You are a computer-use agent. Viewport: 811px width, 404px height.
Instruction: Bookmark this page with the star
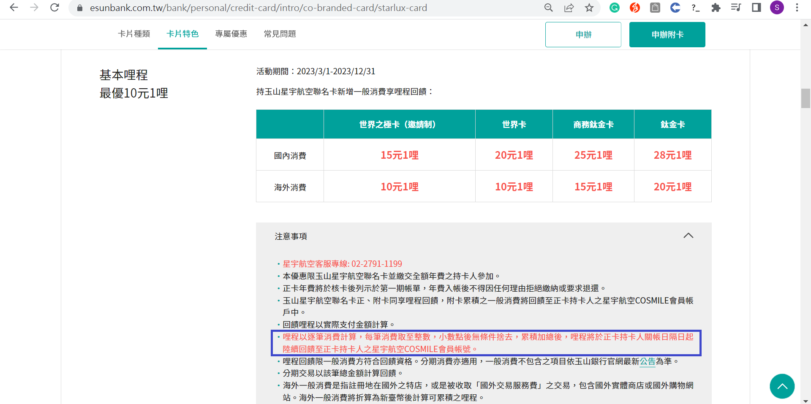pos(589,8)
